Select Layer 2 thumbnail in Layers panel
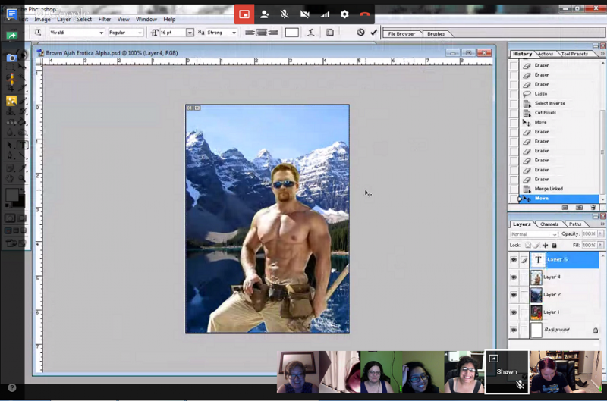 pos(536,295)
